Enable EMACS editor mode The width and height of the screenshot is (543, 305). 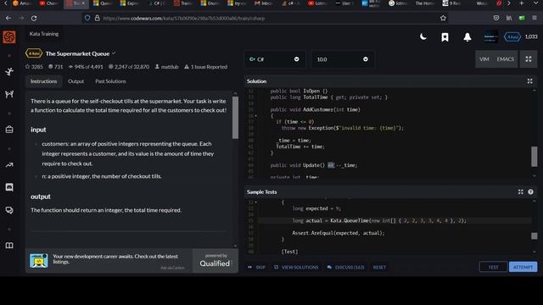coord(506,59)
